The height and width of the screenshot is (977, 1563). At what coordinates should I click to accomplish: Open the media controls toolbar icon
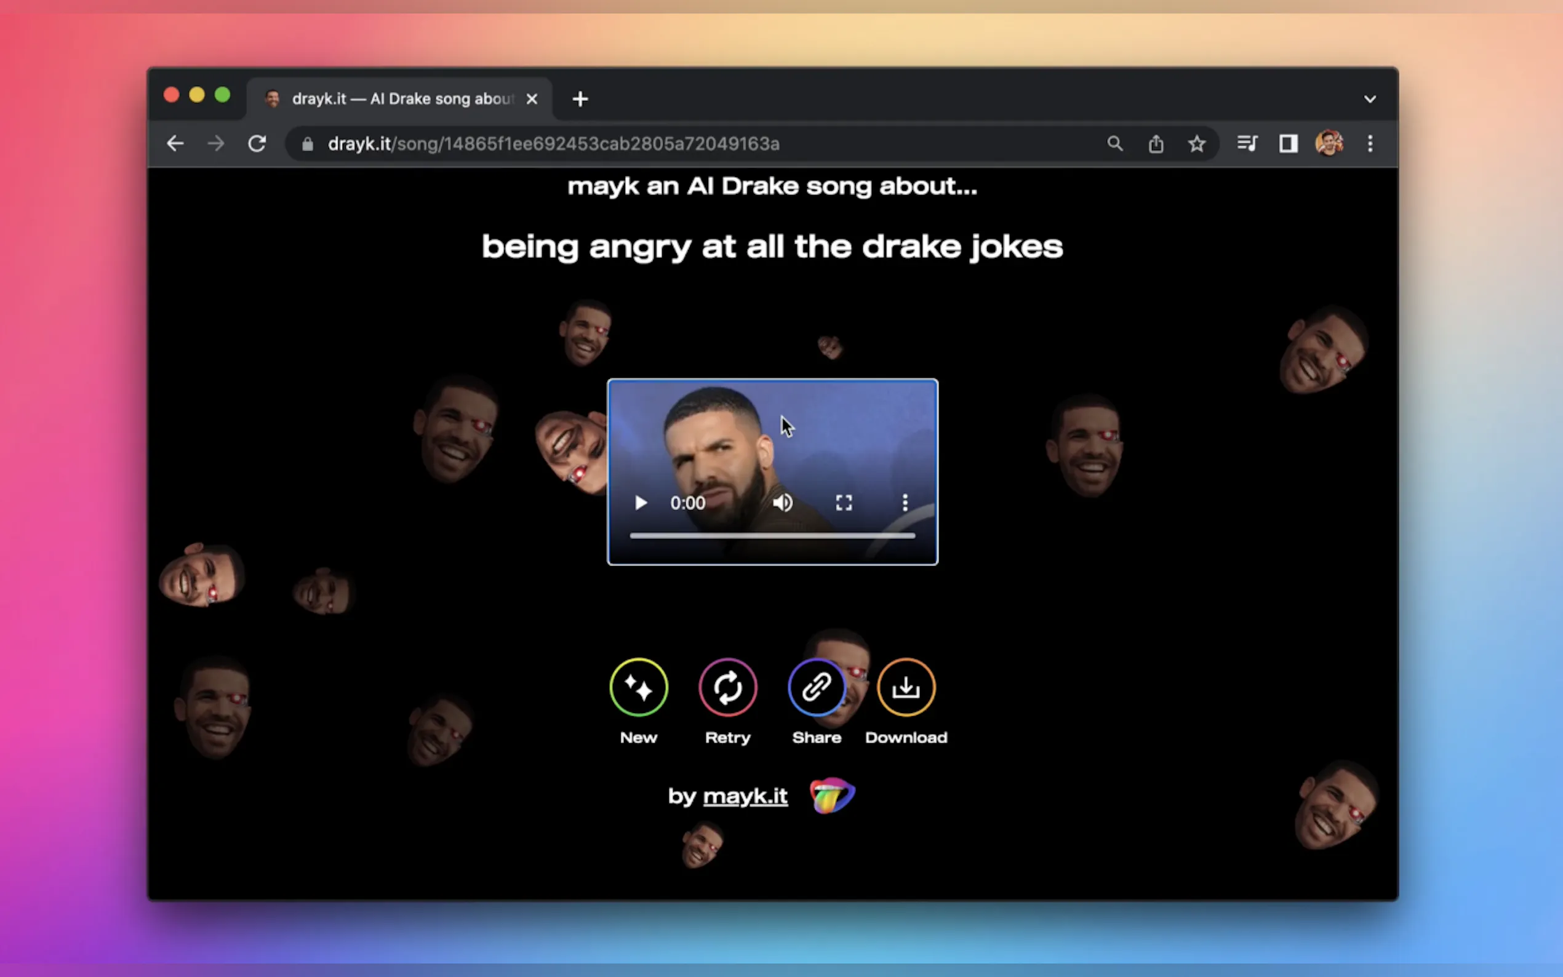point(1247,143)
